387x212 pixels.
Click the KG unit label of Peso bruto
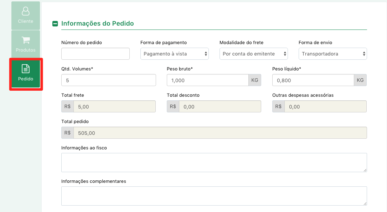(255, 80)
